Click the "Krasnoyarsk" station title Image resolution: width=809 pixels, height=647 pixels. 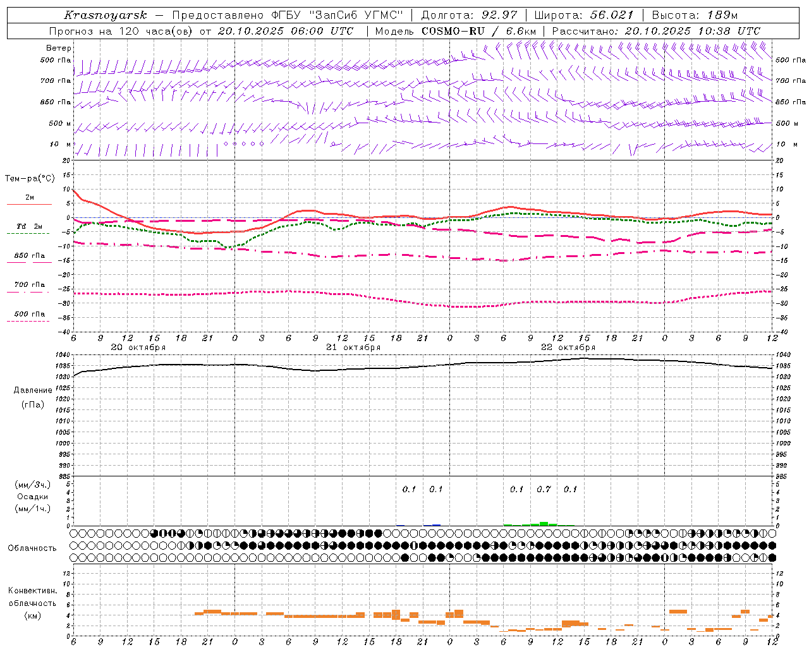(x=105, y=15)
